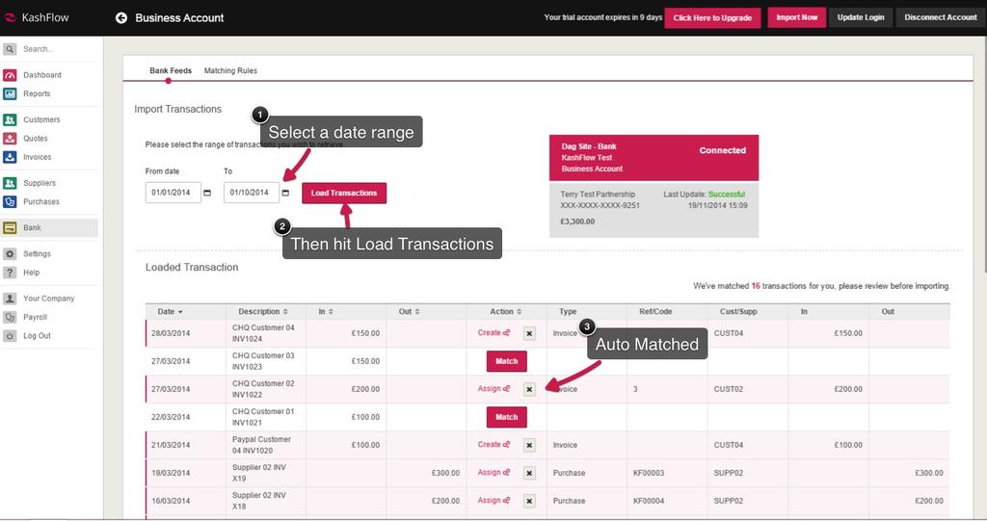Dismiss match on 28/03/2014 row with X
The height and width of the screenshot is (521, 987).
coord(529,333)
